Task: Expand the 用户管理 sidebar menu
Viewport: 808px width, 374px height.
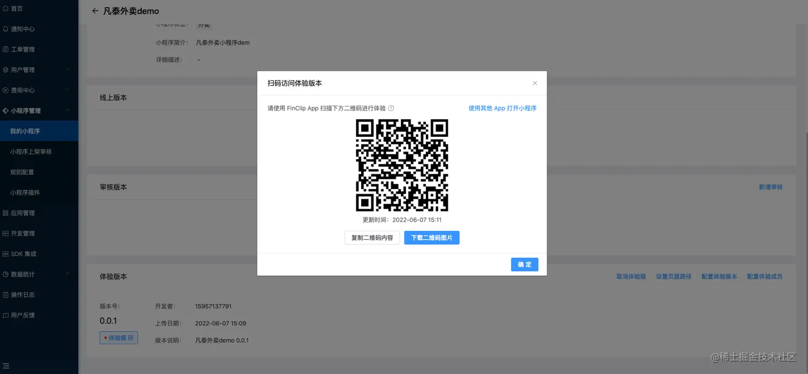Action: click(39, 69)
